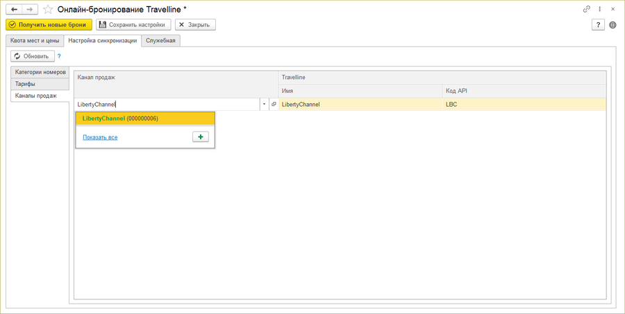
Task: Open the blue question mark hint
Action: point(60,56)
